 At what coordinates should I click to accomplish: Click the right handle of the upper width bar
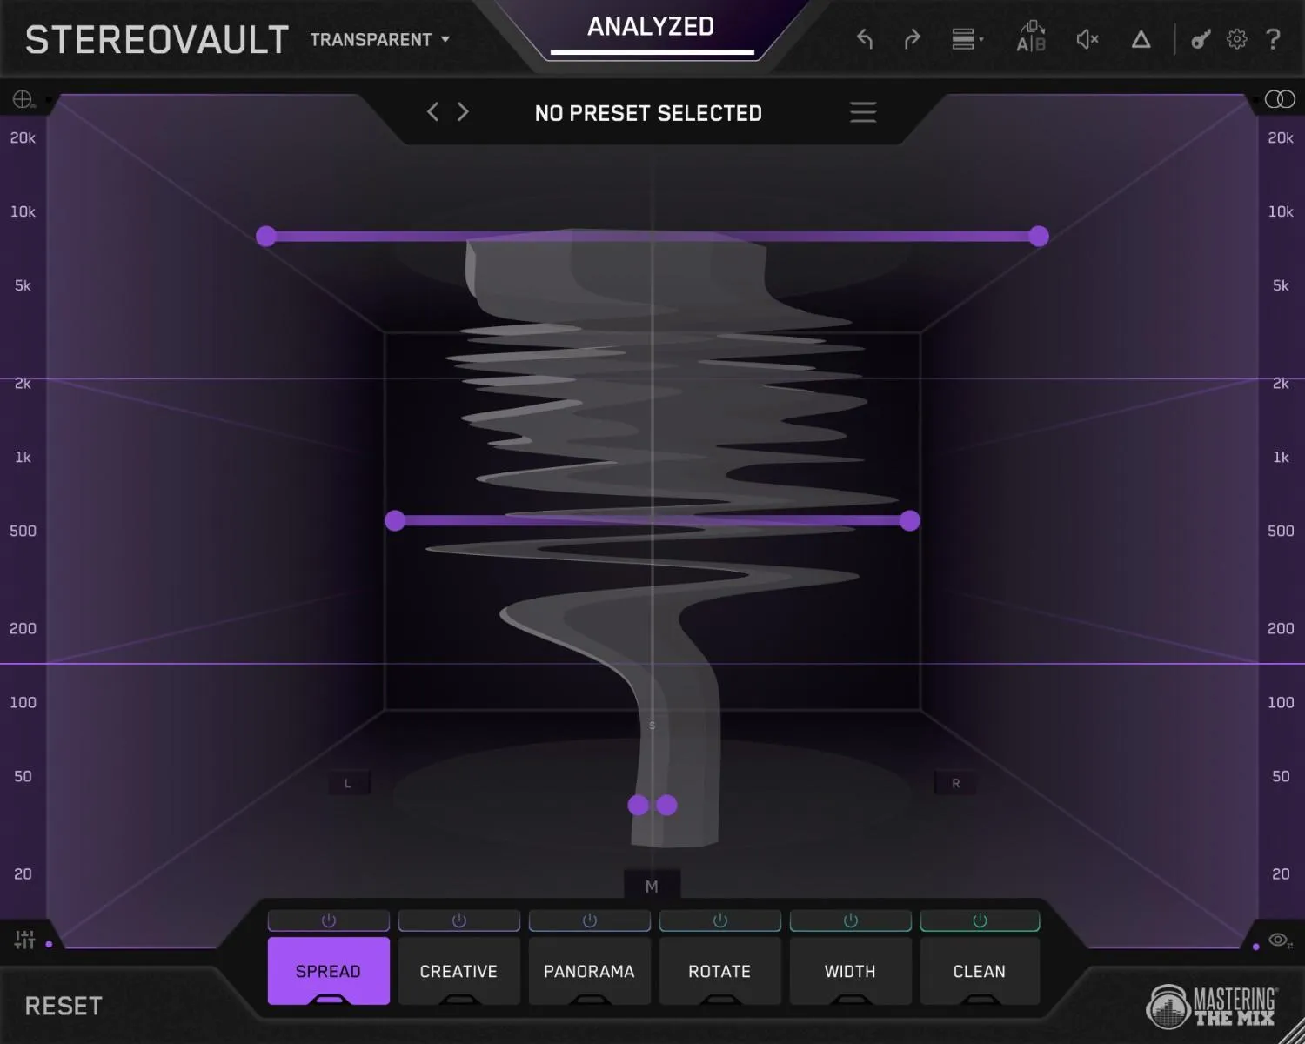point(1039,236)
